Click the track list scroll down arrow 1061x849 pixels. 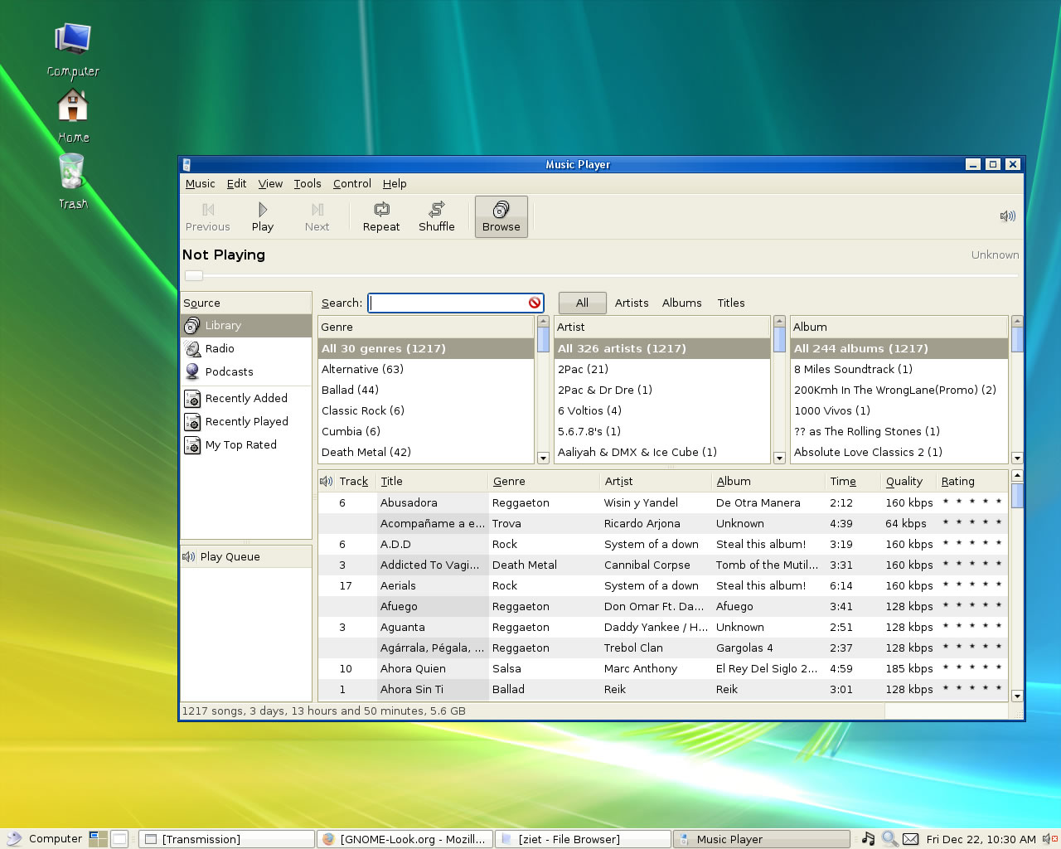click(1017, 696)
